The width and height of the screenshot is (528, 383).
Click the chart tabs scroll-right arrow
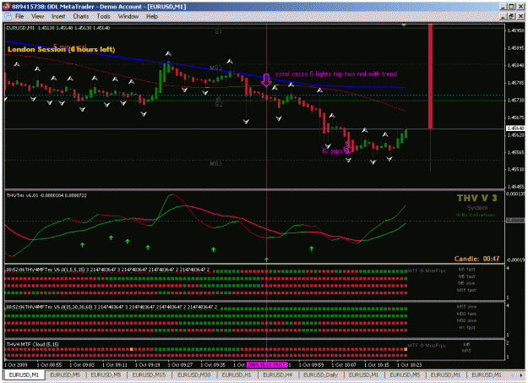pyautogui.click(x=521, y=375)
